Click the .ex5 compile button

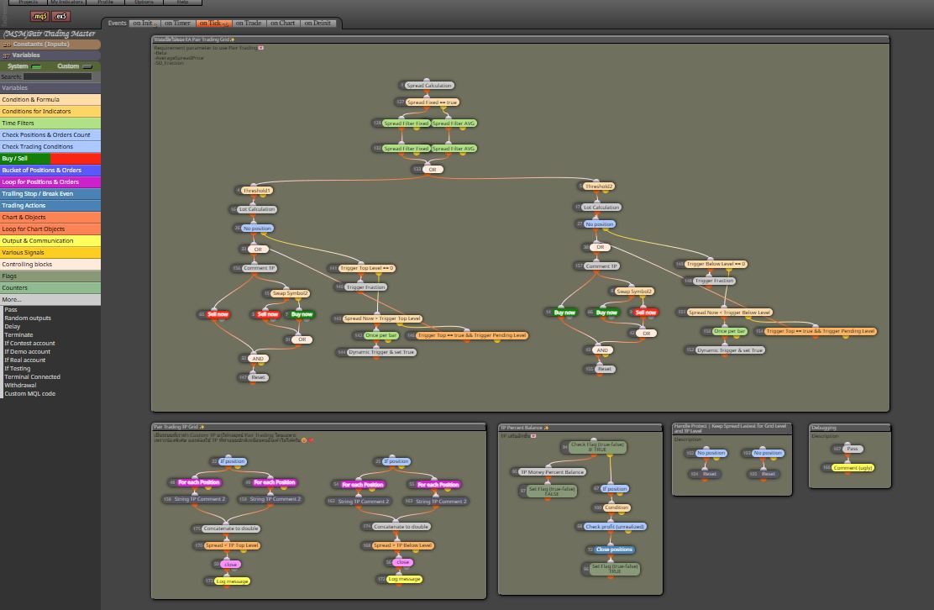coord(60,16)
